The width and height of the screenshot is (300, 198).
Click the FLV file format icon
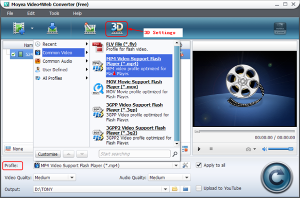[98, 47]
